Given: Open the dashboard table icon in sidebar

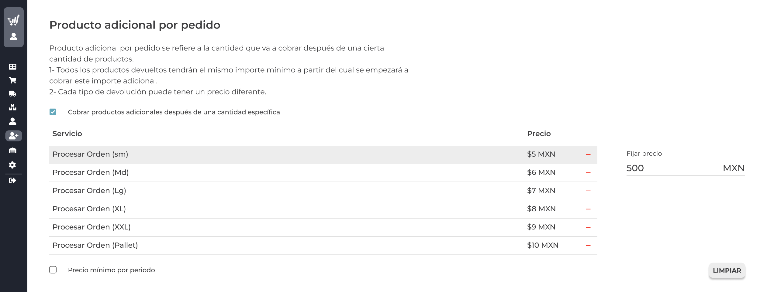Looking at the screenshot, I should click(x=12, y=66).
